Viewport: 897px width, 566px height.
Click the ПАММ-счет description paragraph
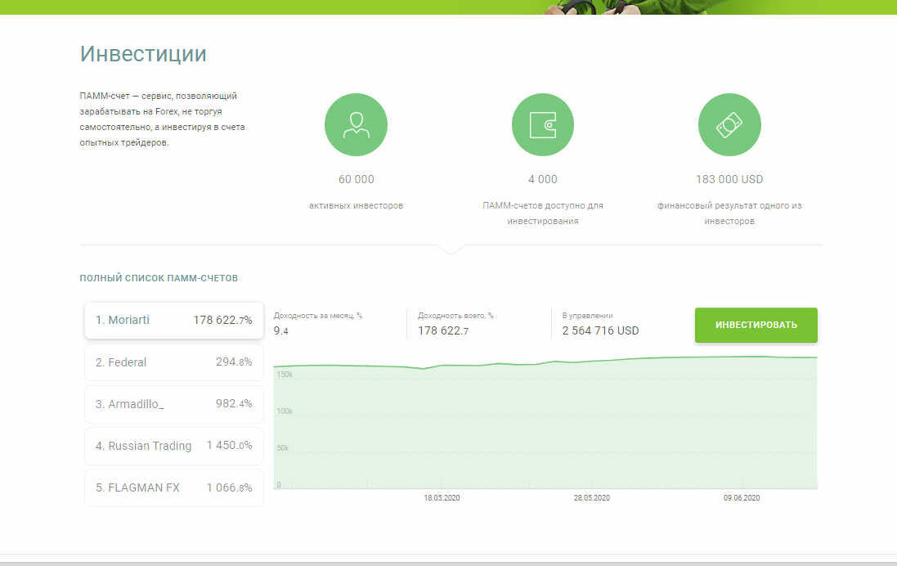click(163, 119)
